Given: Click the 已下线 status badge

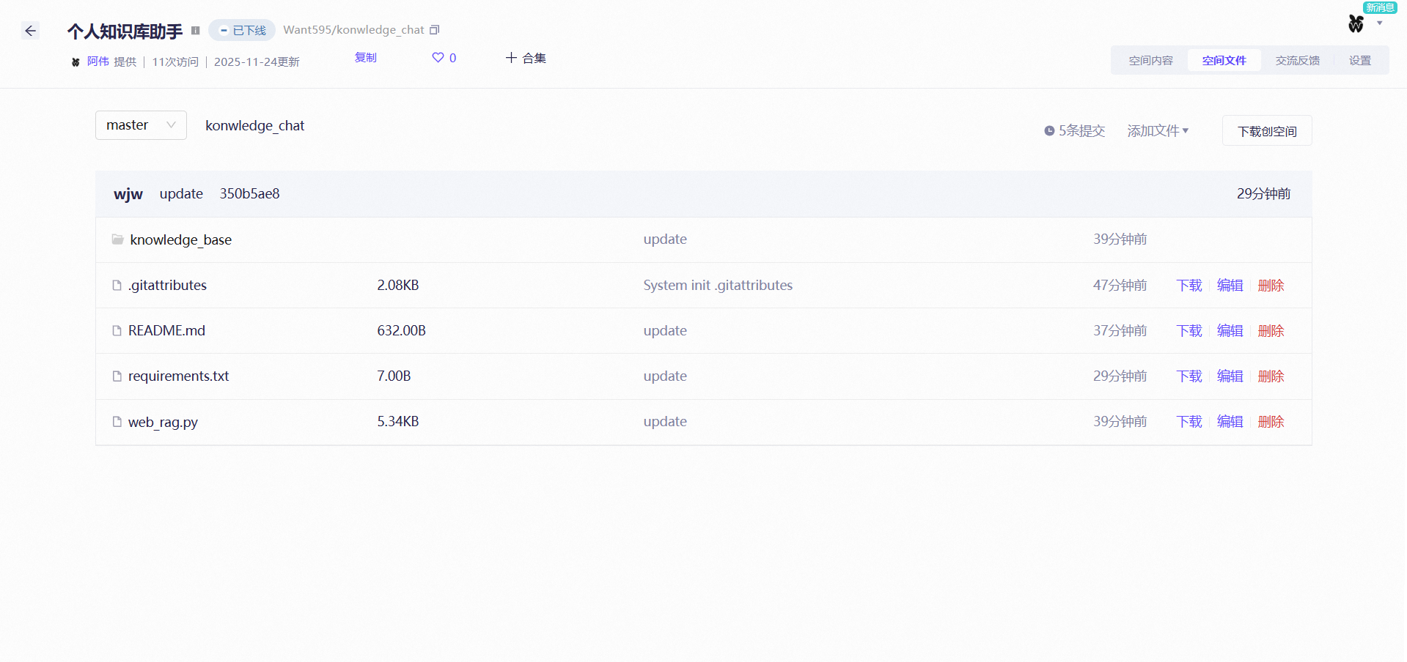Looking at the screenshot, I should pos(242,30).
